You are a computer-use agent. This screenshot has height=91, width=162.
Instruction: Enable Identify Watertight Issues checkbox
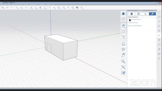[129, 19]
